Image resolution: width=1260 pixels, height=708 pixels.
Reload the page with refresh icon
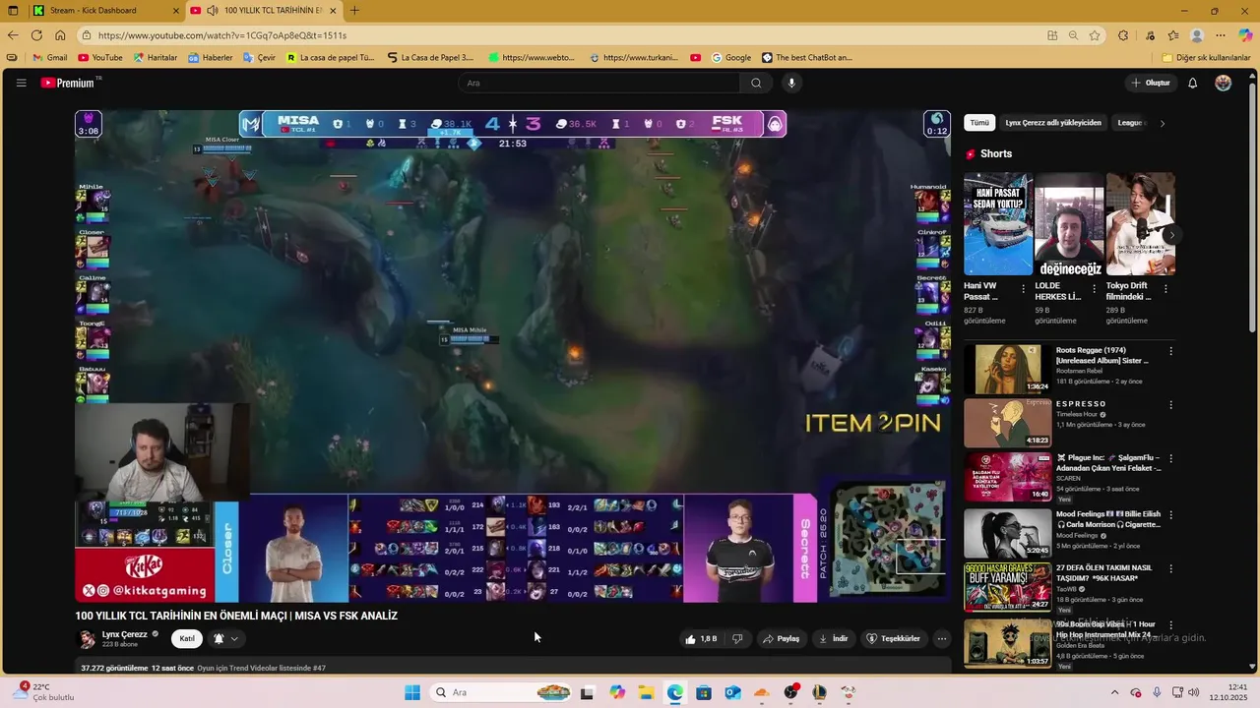point(36,35)
